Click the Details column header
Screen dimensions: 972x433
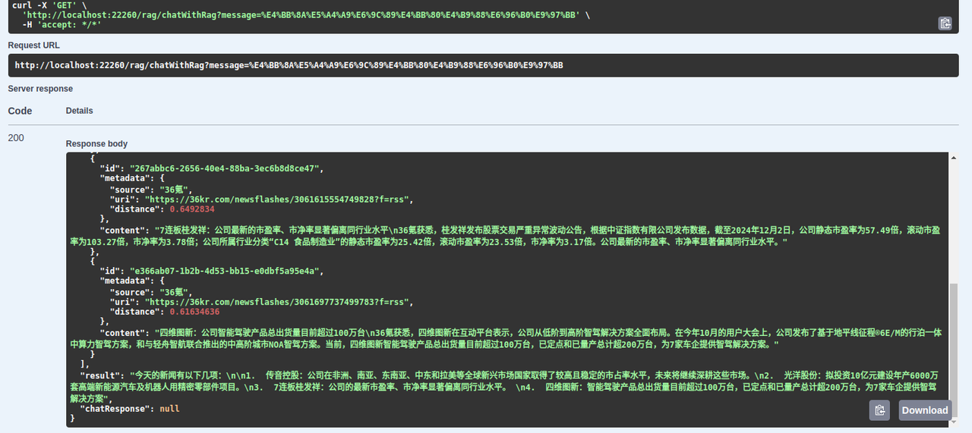79,111
